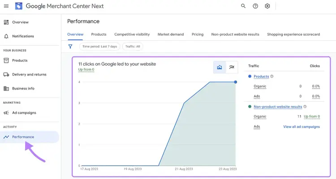Click Organic label under Non-product website results
This screenshot has height=179, width=336.
[260, 116]
